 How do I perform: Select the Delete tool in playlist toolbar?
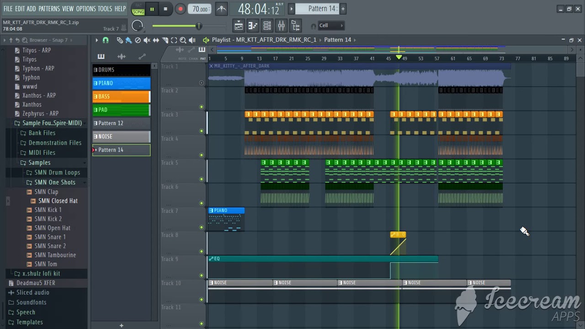[138, 40]
